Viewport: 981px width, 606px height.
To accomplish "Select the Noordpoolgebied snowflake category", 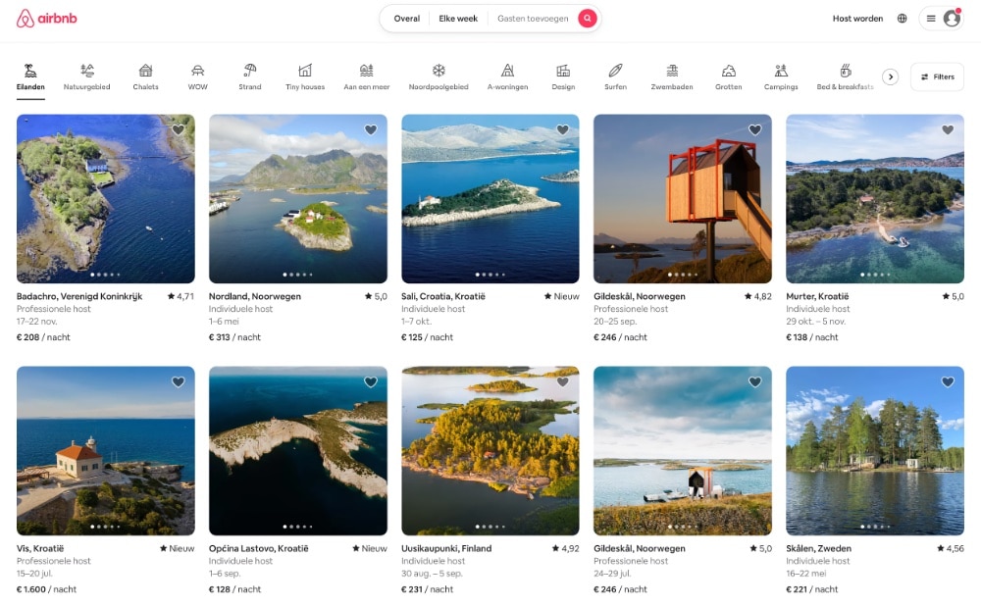I will (x=439, y=76).
